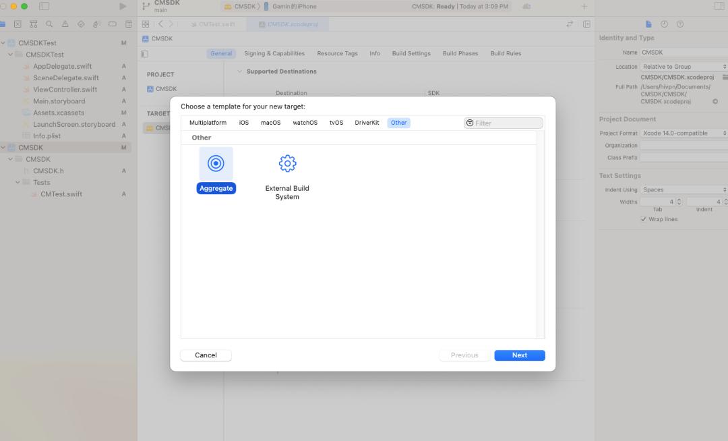
Task: Open the Project Format dropdown
Action: point(684,133)
